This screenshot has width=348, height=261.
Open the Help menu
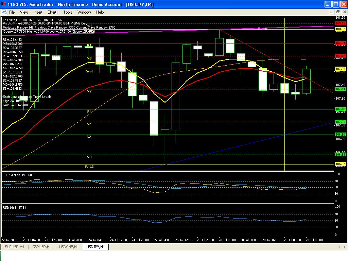click(x=100, y=12)
